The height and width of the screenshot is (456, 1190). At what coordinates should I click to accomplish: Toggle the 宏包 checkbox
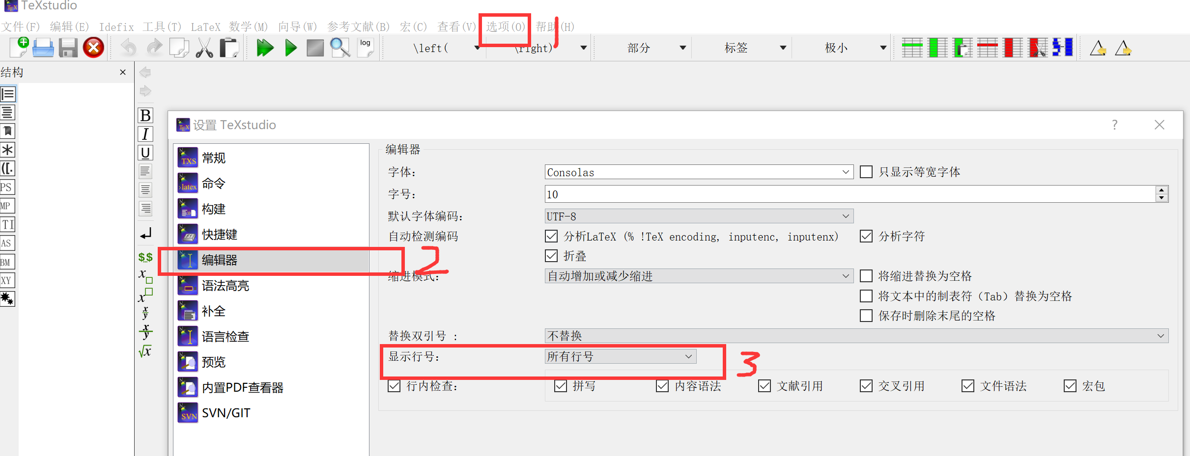1070,386
